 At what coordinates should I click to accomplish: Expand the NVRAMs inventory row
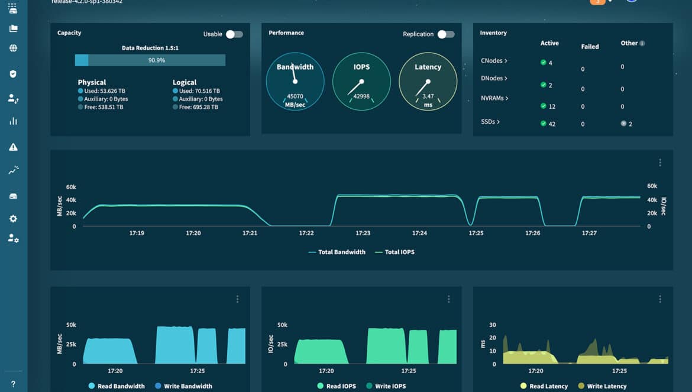coord(494,98)
